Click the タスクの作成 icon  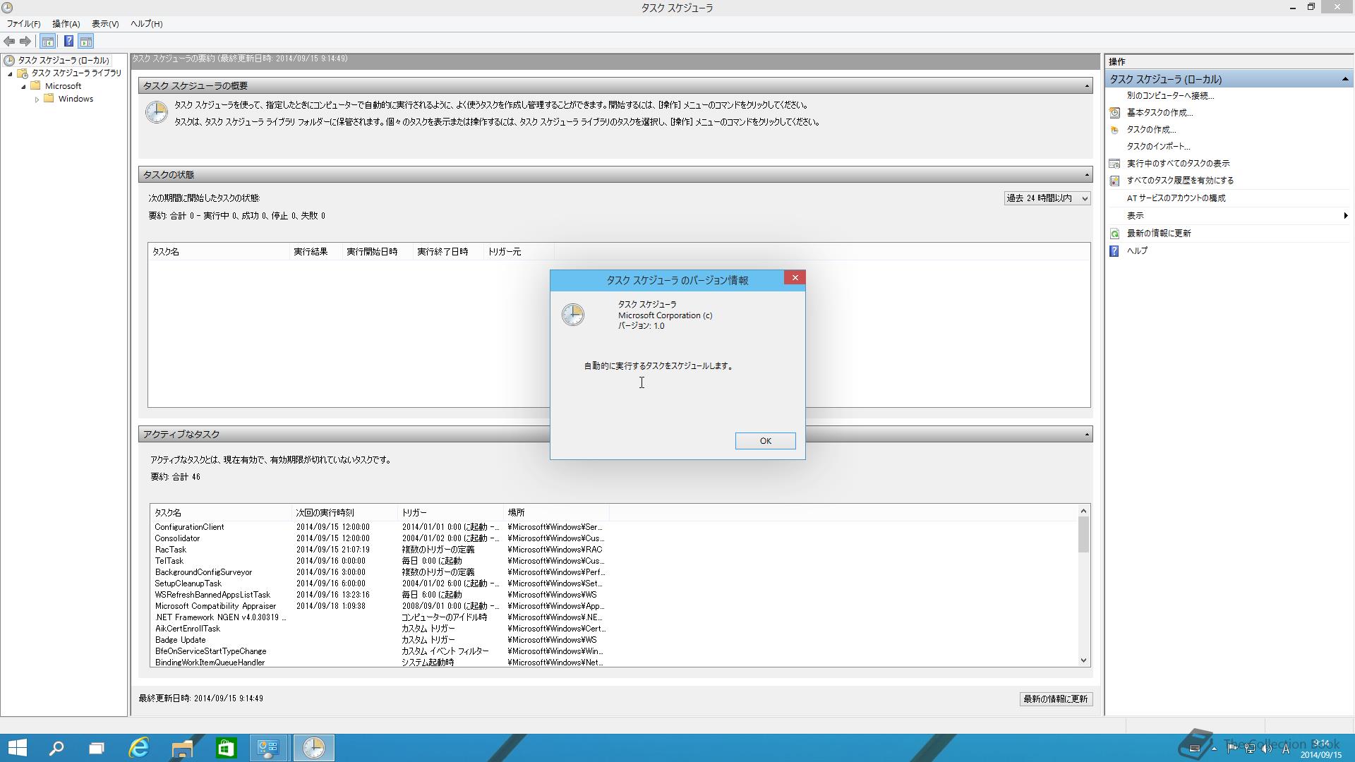(x=1114, y=130)
